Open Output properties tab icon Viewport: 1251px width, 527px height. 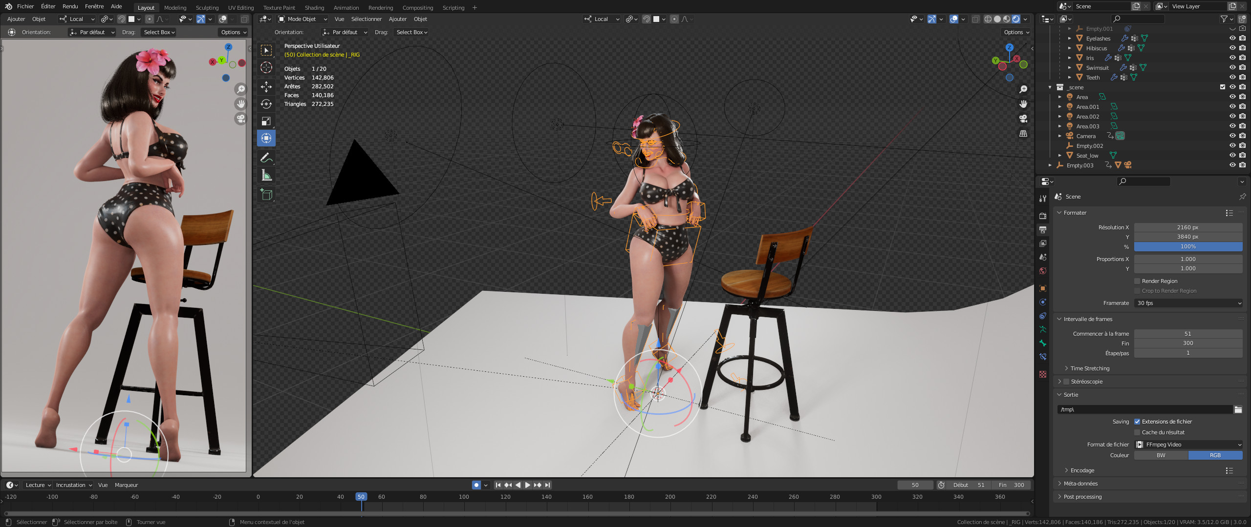[1043, 229]
